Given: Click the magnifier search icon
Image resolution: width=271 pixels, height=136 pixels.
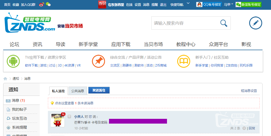Looking at the screenshot, I should click(224, 23).
